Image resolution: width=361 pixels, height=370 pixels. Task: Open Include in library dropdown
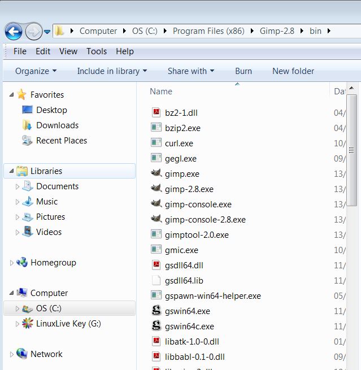point(112,71)
